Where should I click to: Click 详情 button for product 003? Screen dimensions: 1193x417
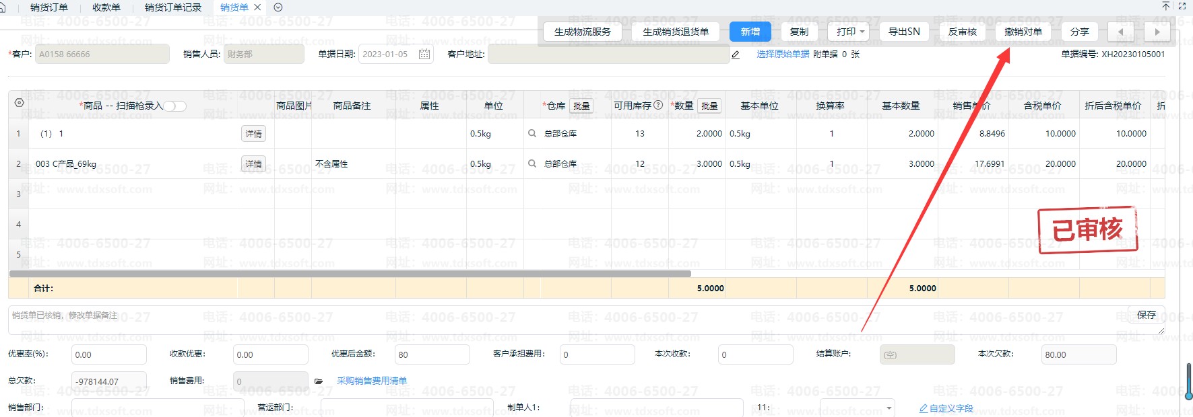(x=253, y=164)
